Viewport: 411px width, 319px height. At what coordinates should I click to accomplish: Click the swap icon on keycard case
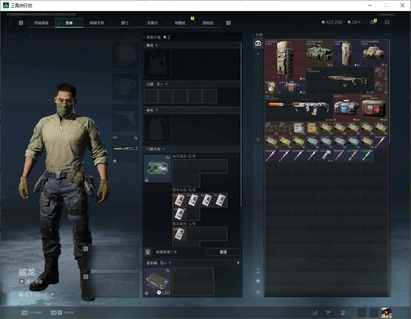(167, 158)
